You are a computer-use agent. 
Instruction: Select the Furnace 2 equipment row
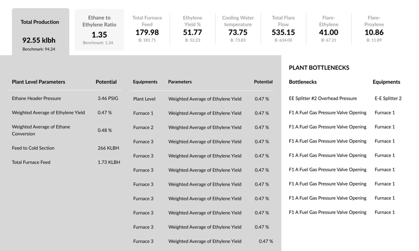(201, 127)
